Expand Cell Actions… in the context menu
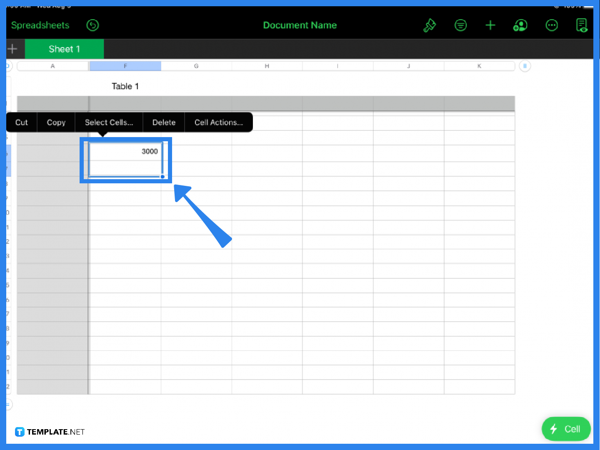Image resolution: width=600 pixels, height=450 pixels. click(x=218, y=122)
